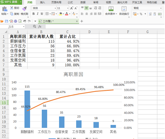The height and width of the screenshot is (139, 165).
Task: Export to PDF using the PDF icon
Action: click(x=11, y=21)
